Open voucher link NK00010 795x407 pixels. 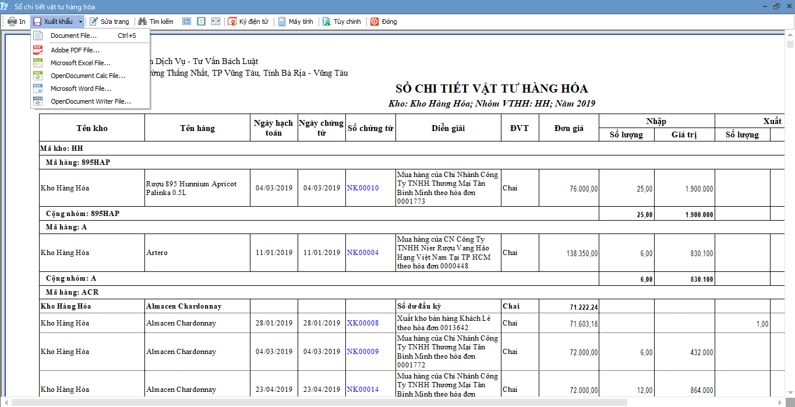coord(362,188)
